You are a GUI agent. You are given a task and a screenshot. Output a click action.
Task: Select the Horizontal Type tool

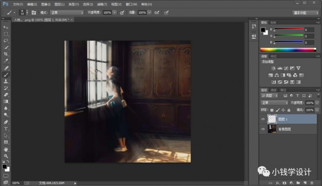coord(6,129)
